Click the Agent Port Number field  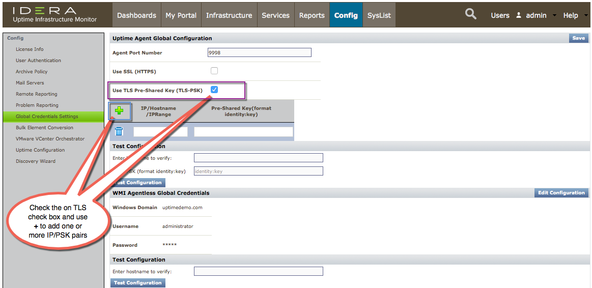click(x=260, y=52)
